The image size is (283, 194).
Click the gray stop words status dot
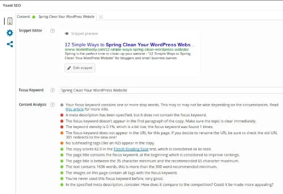pyautogui.click(x=62, y=105)
